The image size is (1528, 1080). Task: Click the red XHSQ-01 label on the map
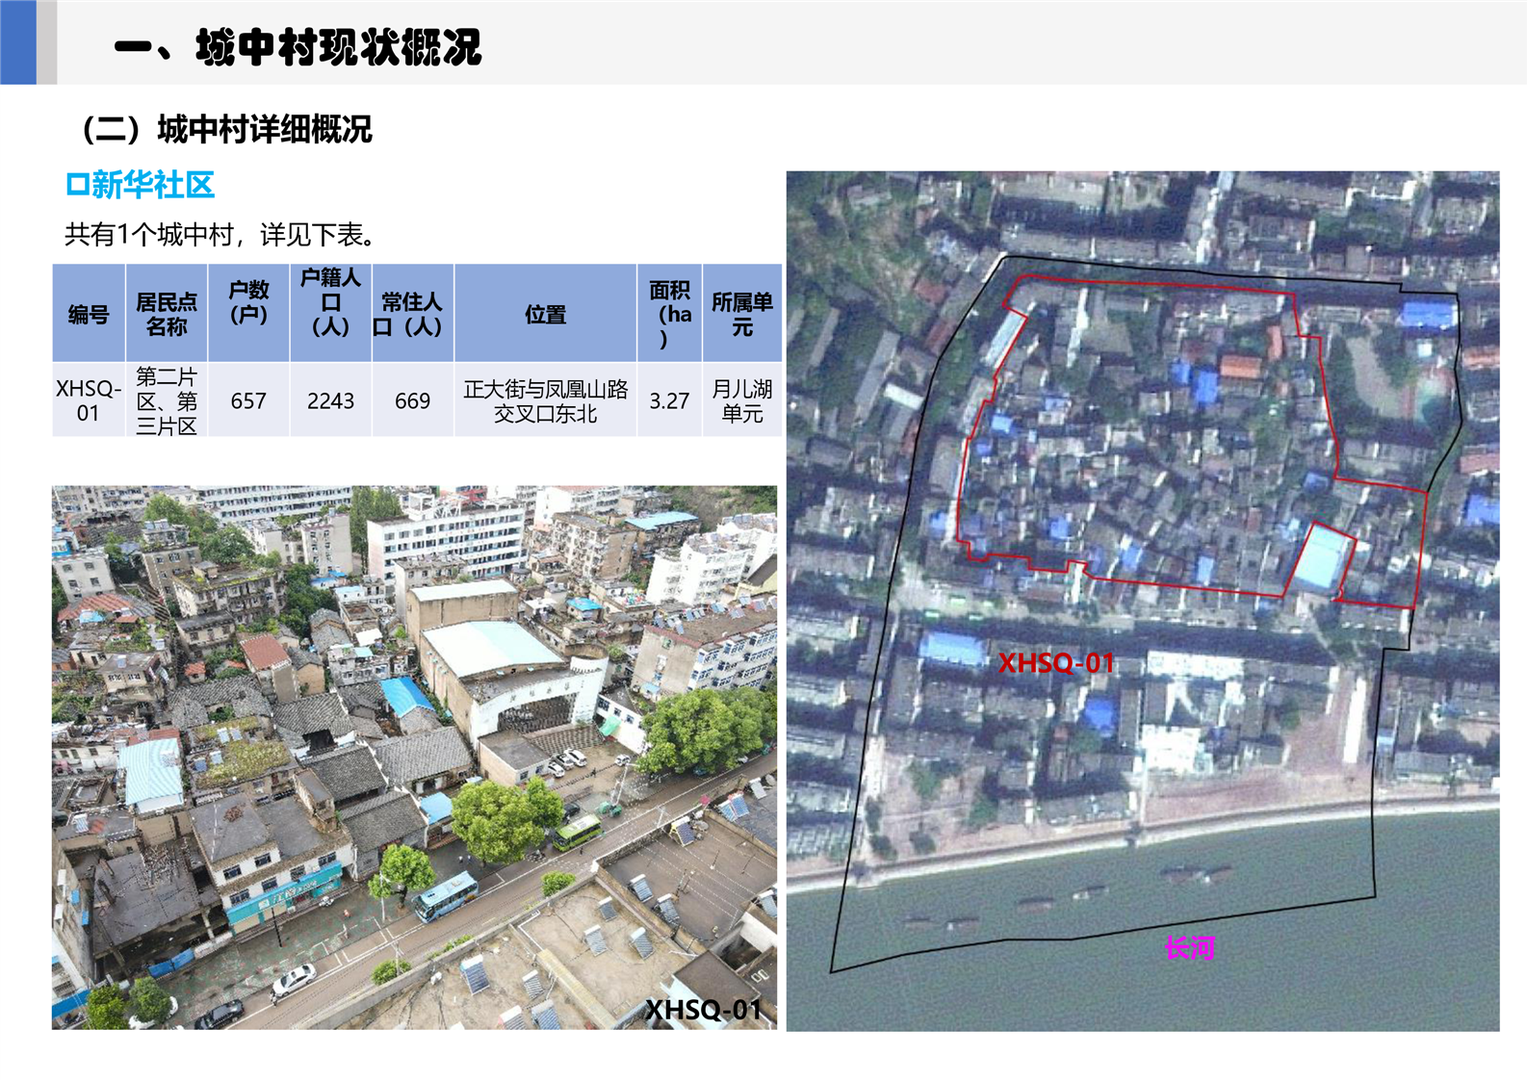click(1056, 663)
